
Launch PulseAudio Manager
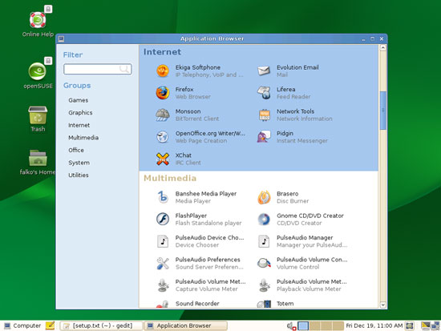[302, 241]
